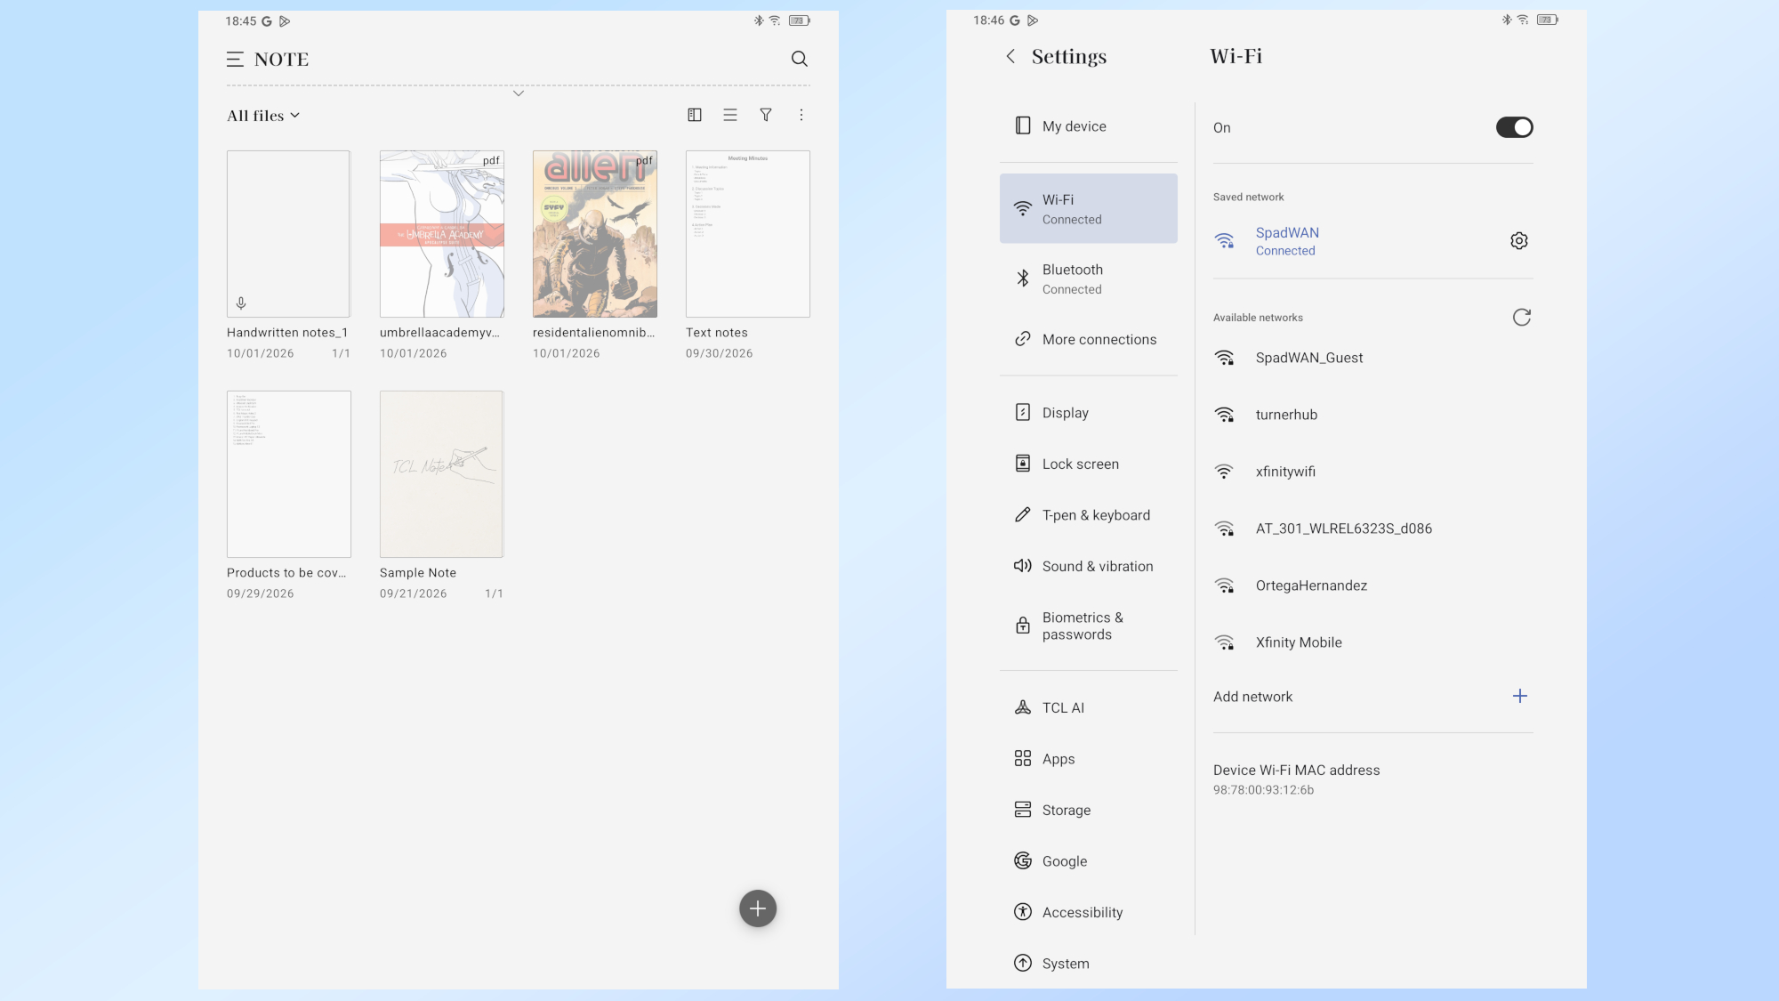The height and width of the screenshot is (1001, 1779).
Task: Open the residentalienomnibus pdf thumbnail
Action: pyautogui.click(x=595, y=234)
